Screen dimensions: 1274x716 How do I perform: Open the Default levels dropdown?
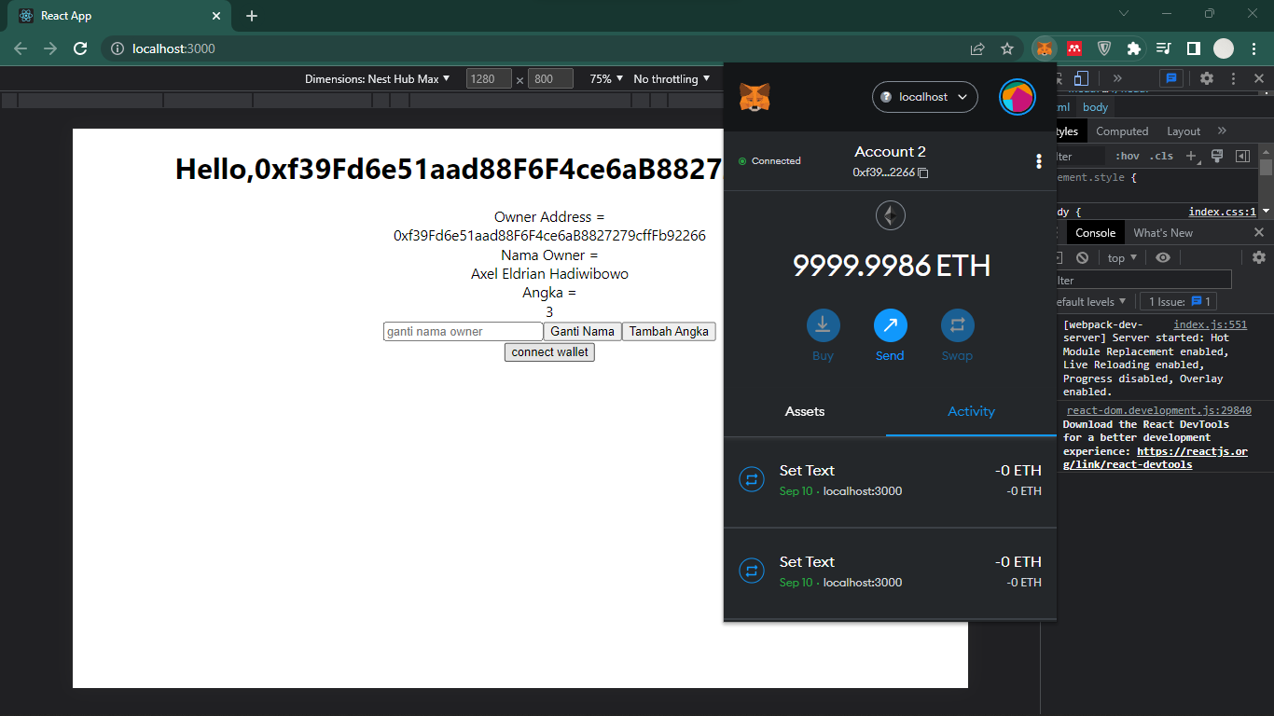click(x=1091, y=301)
